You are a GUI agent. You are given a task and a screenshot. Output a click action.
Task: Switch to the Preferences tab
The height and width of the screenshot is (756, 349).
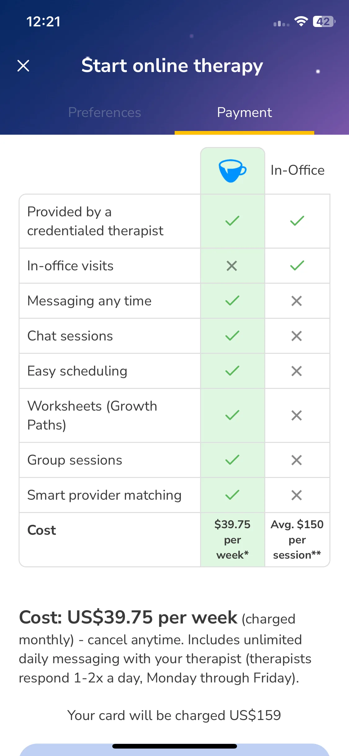point(105,112)
